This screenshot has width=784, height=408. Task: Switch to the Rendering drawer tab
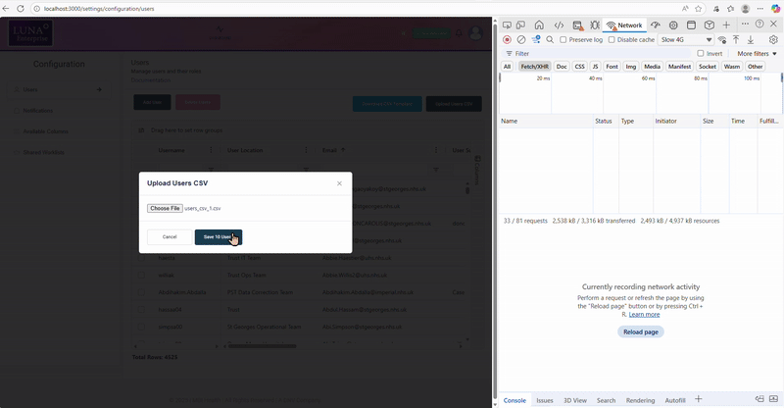pyautogui.click(x=640, y=400)
